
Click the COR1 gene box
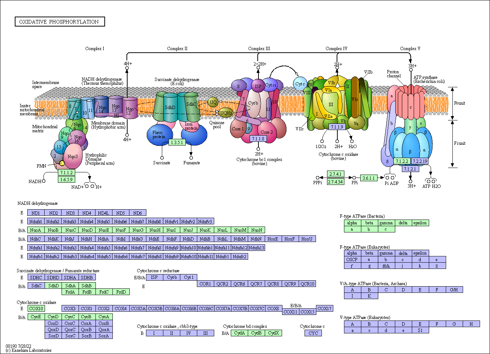pos(205,284)
